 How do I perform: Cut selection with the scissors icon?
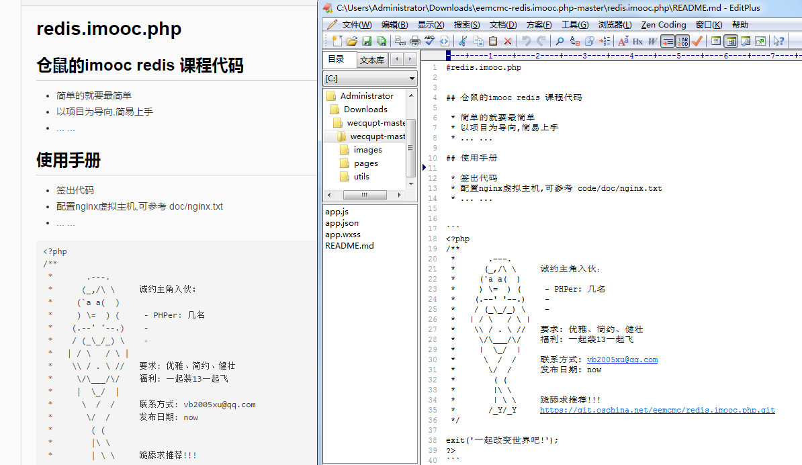point(463,41)
